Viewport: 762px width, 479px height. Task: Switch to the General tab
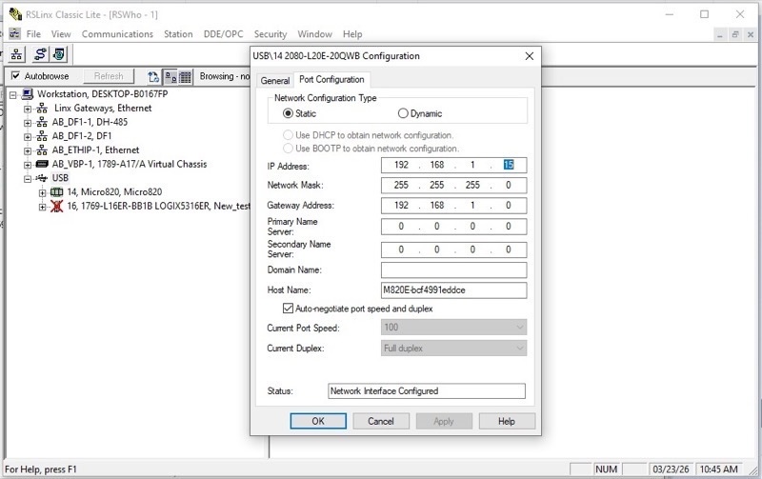pyautogui.click(x=275, y=81)
